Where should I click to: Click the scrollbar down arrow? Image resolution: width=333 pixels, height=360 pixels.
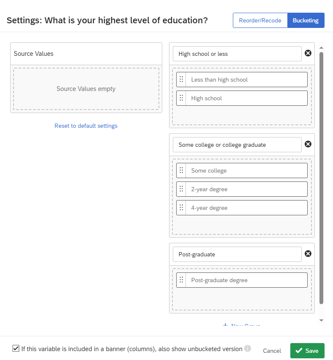(321, 320)
